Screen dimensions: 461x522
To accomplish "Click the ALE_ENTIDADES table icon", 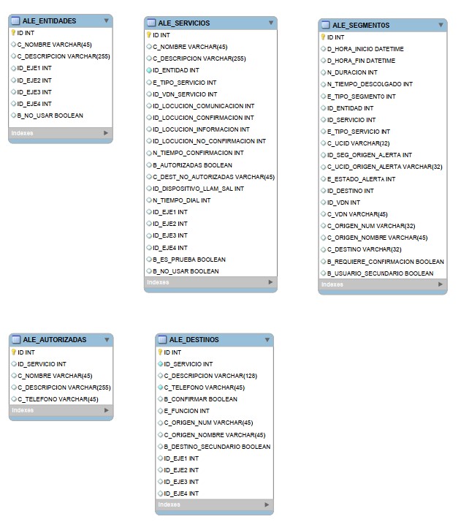I will tap(15, 20).
